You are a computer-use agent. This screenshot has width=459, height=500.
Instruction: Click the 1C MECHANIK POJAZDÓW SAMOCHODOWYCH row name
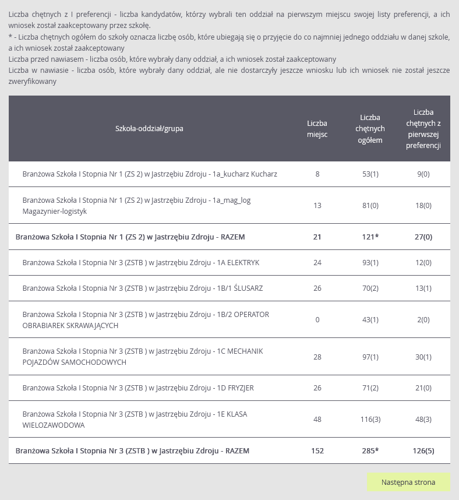[x=143, y=357]
